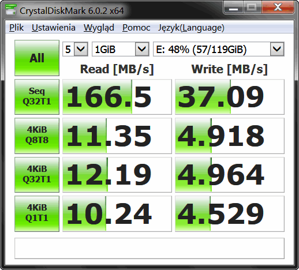This screenshot has height=270, width=299.
Task: Click the 4KiB Q32T1 read value 12.19
Action: pos(117,175)
